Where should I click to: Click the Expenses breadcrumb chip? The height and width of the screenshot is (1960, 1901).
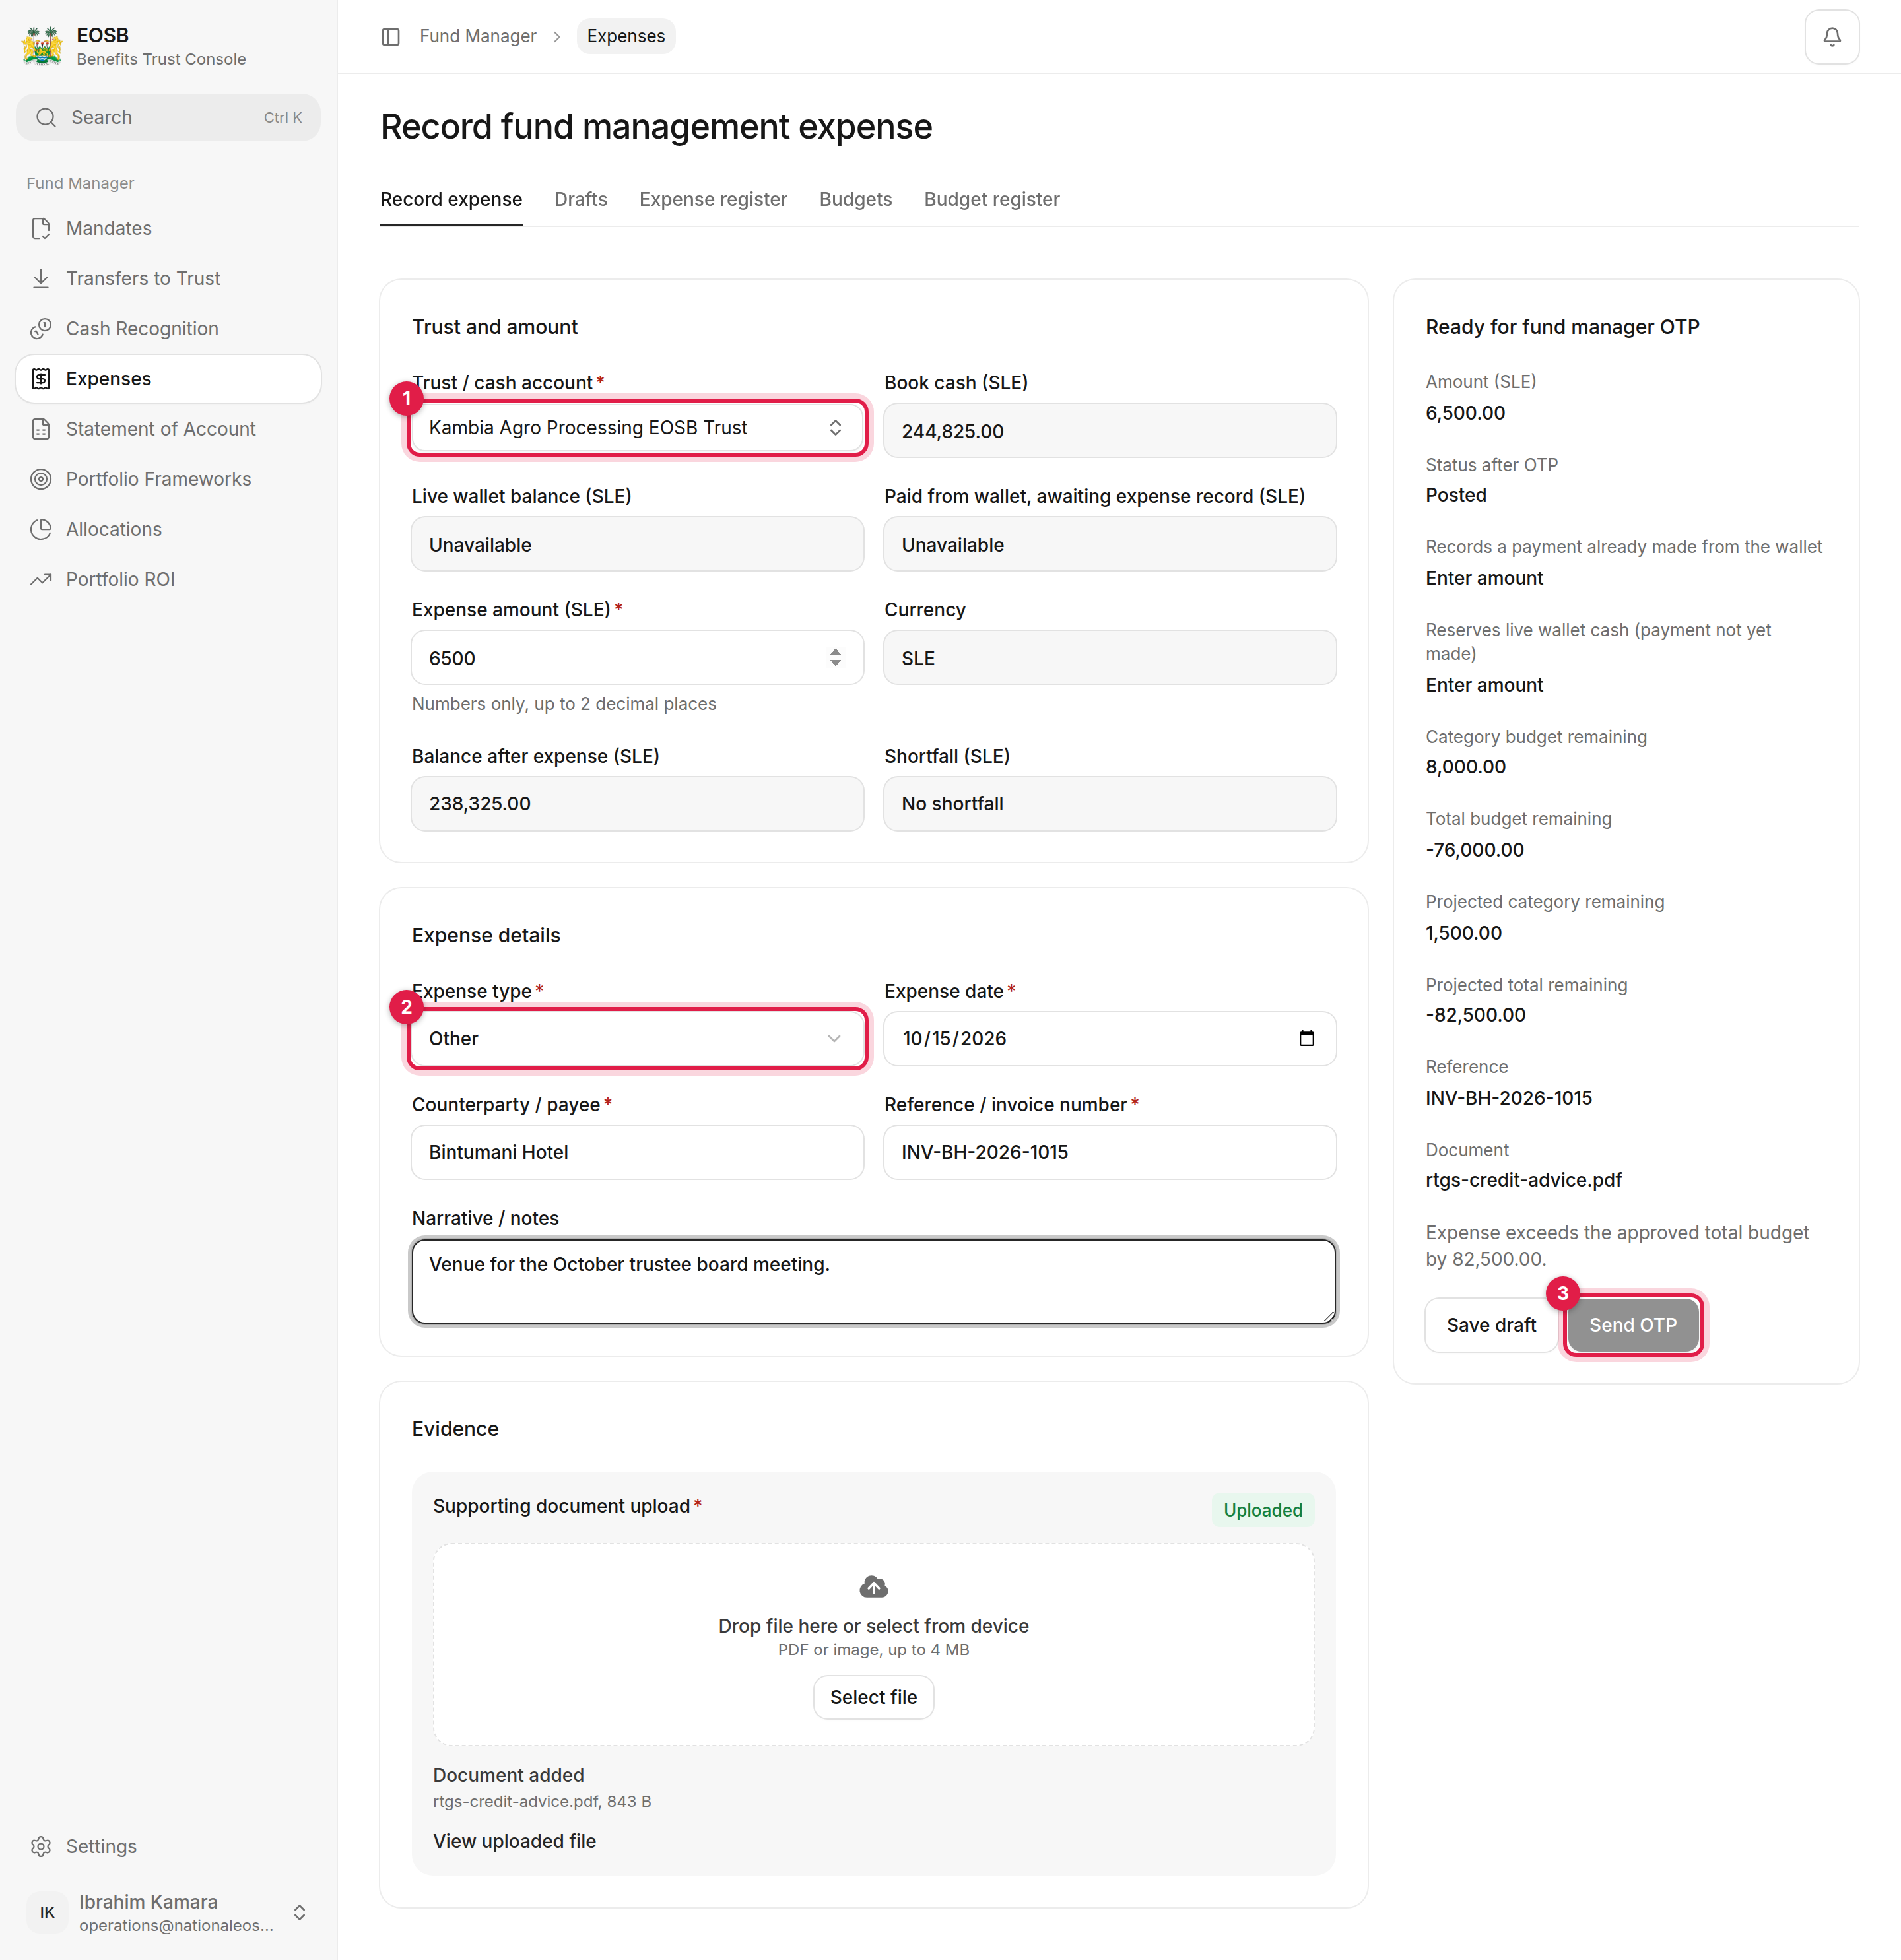(x=626, y=37)
